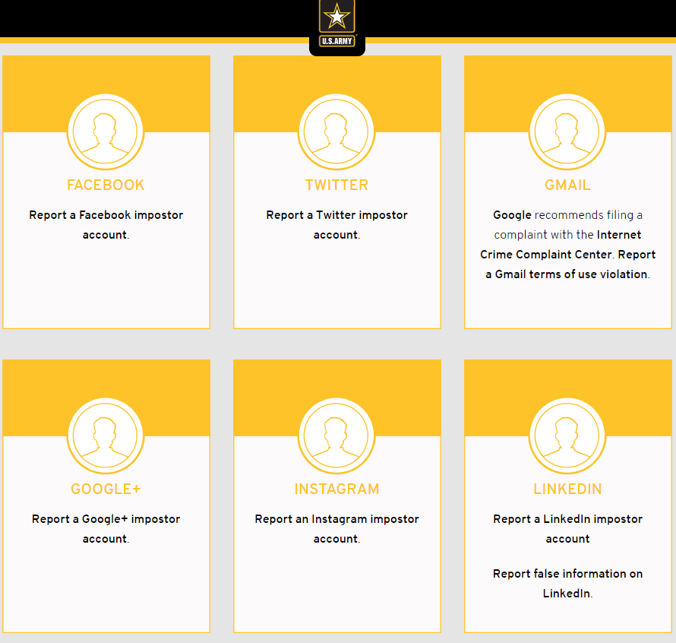This screenshot has width=676, height=643.
Task: Open 'Report false information on LinkedIn' link
Action: tap(568, 583)
